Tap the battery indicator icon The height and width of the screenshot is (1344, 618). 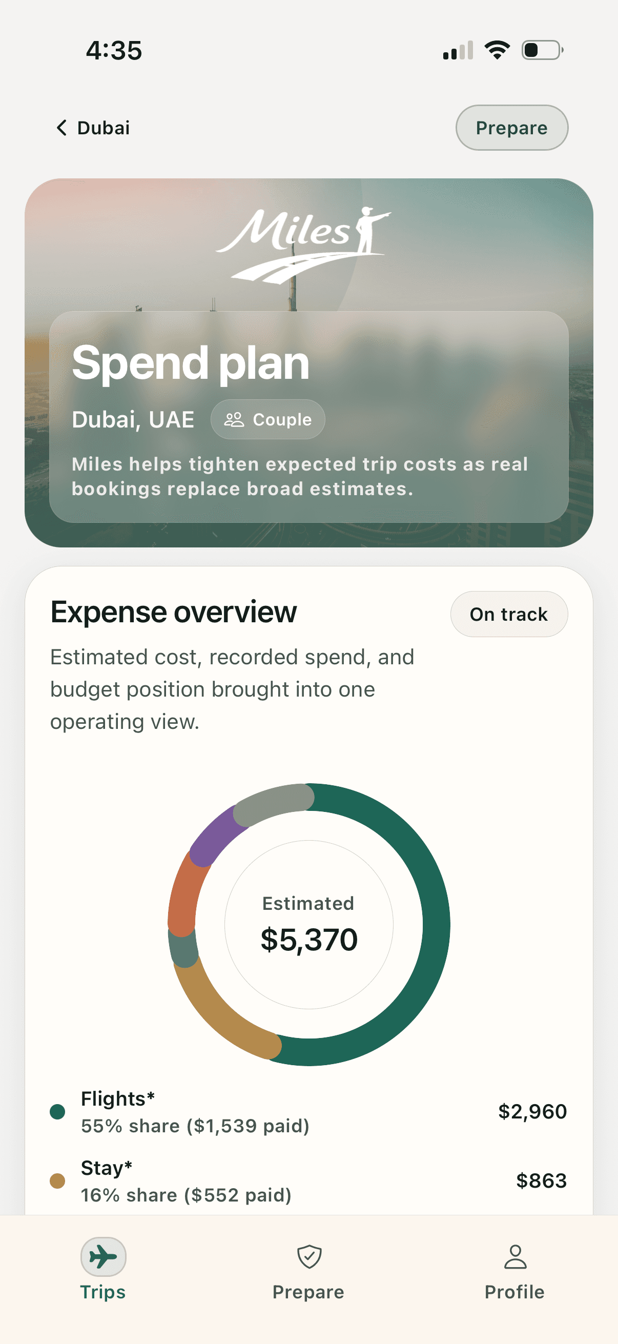pyautogui.click(x=542, y=50)
